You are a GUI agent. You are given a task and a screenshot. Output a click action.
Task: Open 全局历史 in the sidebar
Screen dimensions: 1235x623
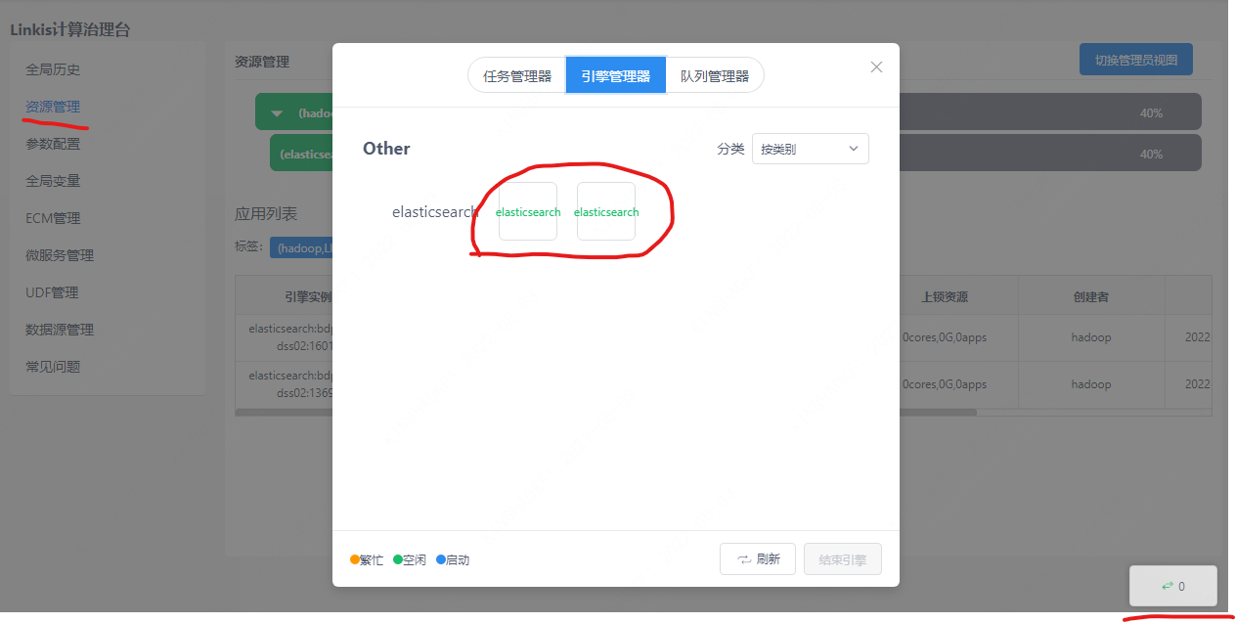53,69
